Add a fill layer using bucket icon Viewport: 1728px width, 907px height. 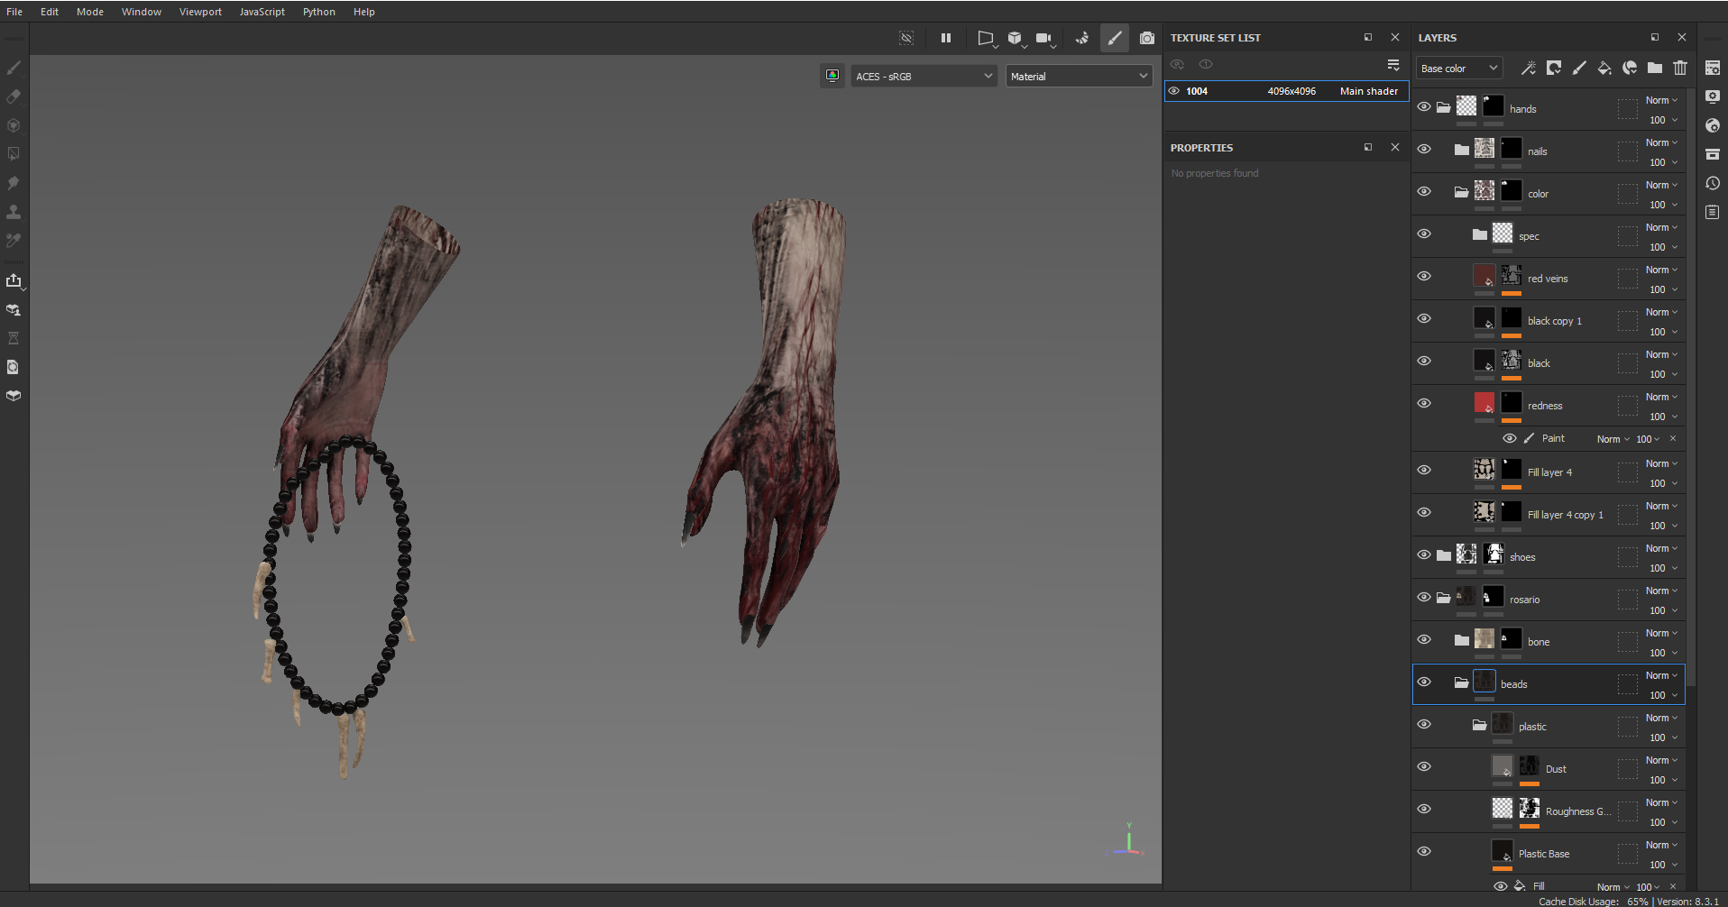click(1604, 69)
